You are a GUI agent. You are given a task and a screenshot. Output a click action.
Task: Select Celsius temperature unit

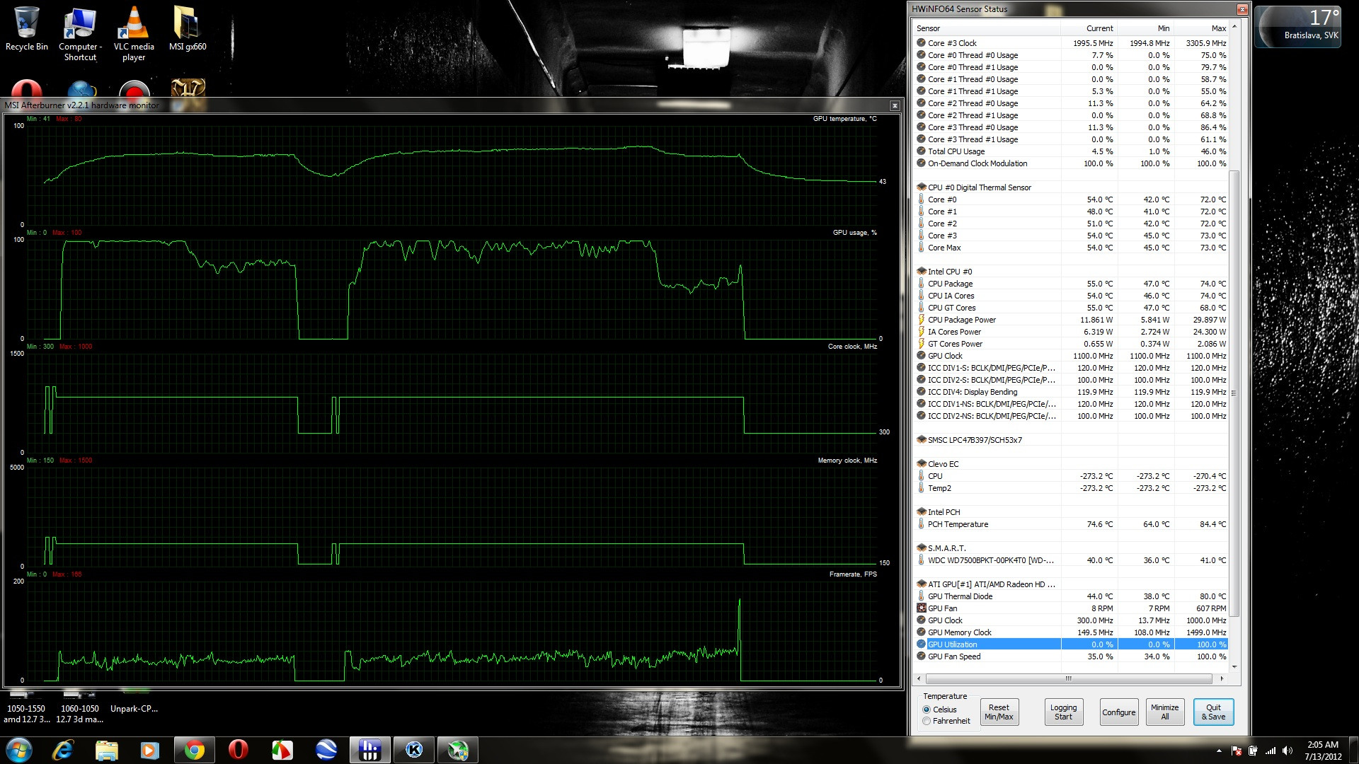(927, 710)
